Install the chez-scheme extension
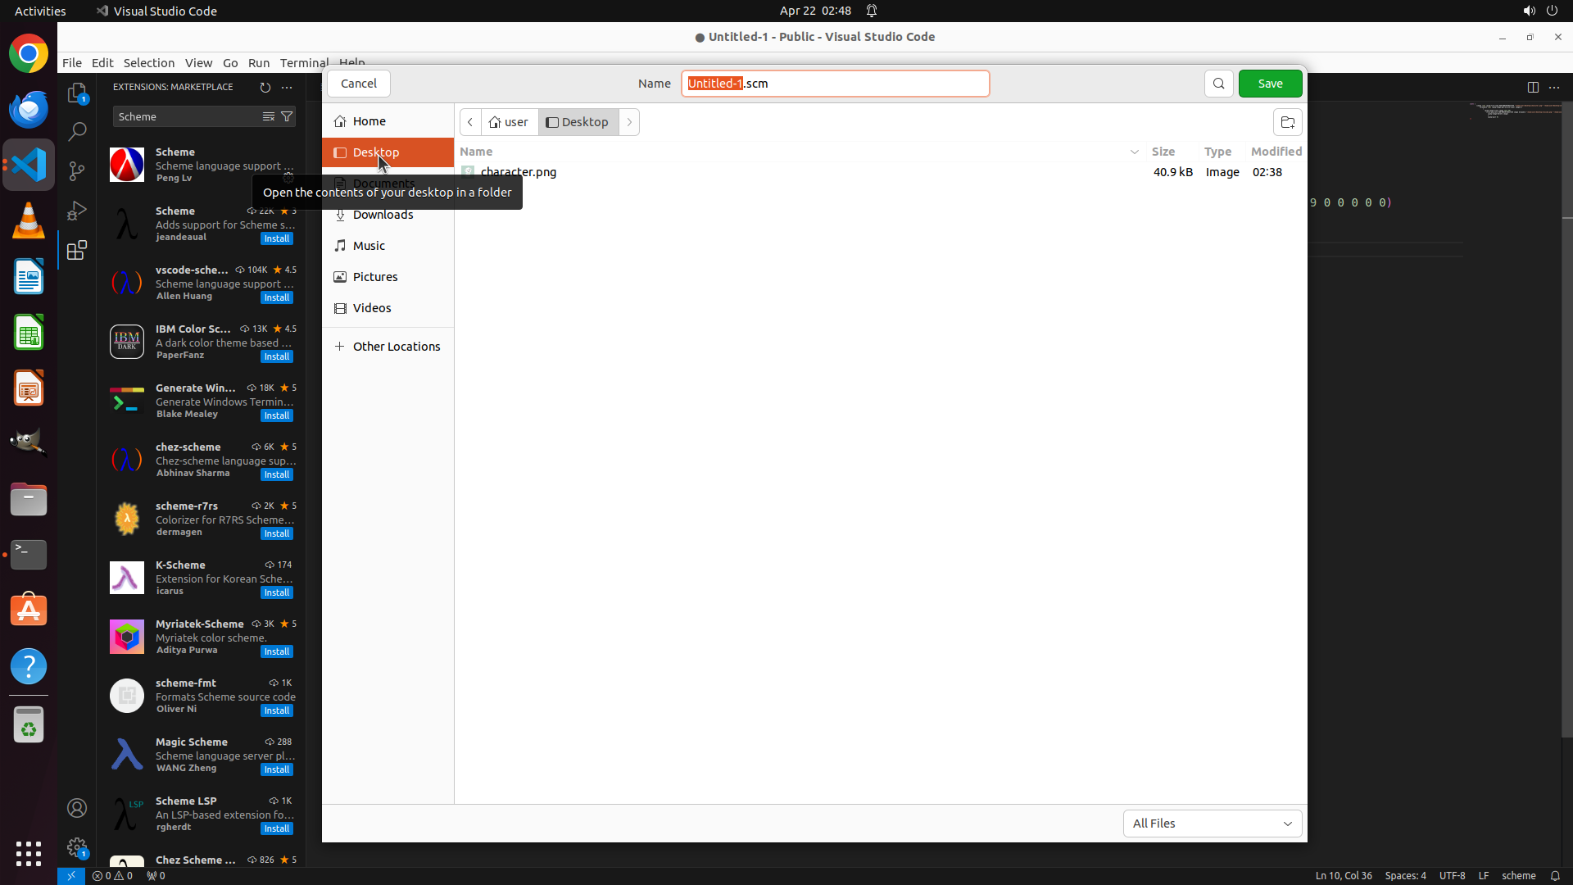 276,474
